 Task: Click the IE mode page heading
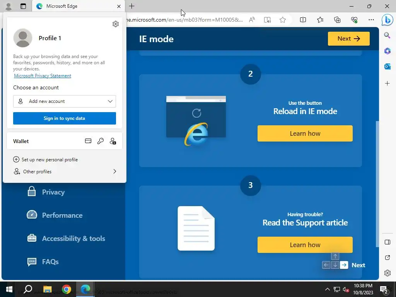pos(156,39)
